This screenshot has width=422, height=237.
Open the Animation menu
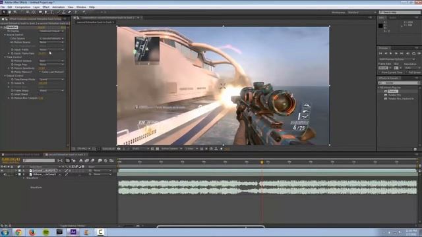pyautogui.click(x=59, y=7)
